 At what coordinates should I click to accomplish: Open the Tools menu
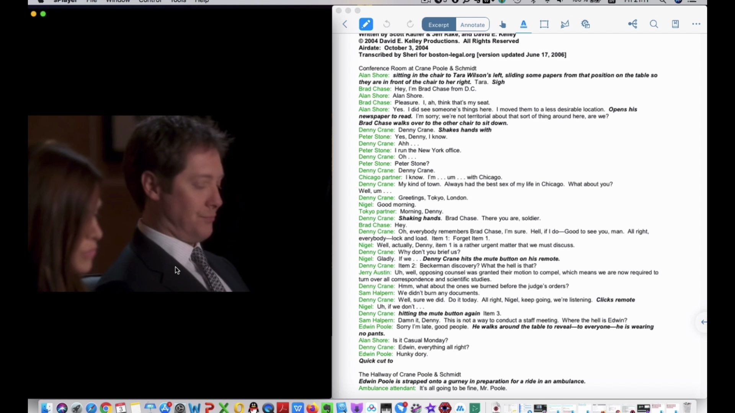click(x=178, y=2)
